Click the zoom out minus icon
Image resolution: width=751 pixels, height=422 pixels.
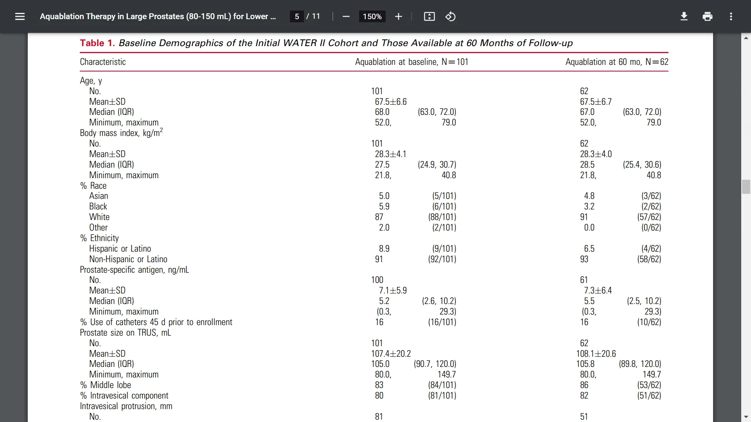pos(346,16)
